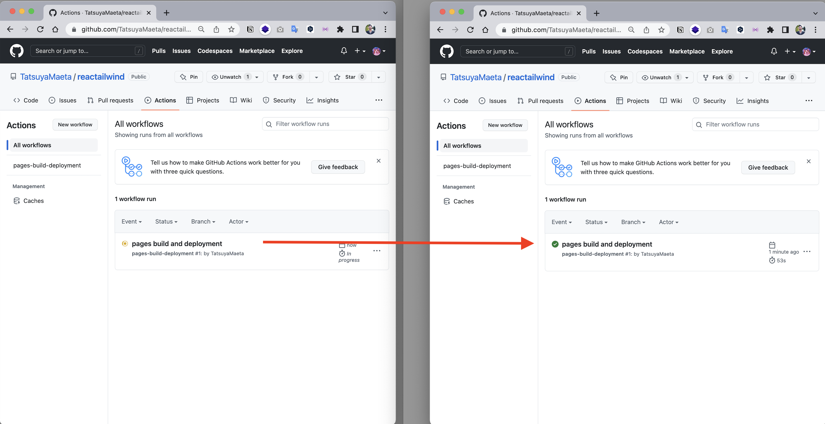Click New workflow button in left window
The image size is (825, 424).
pos(75,124)
